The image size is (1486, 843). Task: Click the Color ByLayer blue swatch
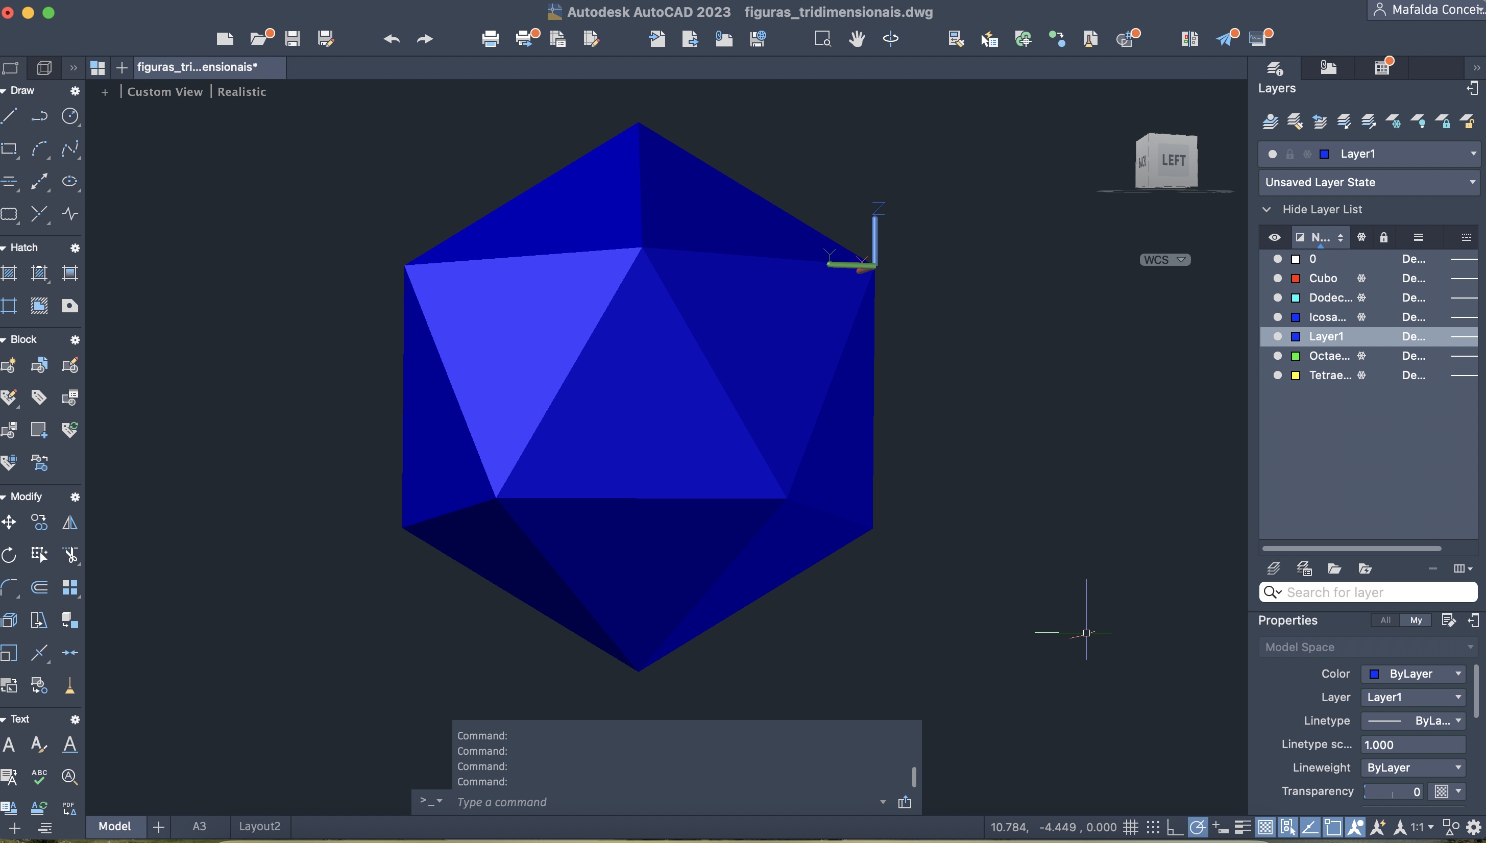pos(1374,674)
